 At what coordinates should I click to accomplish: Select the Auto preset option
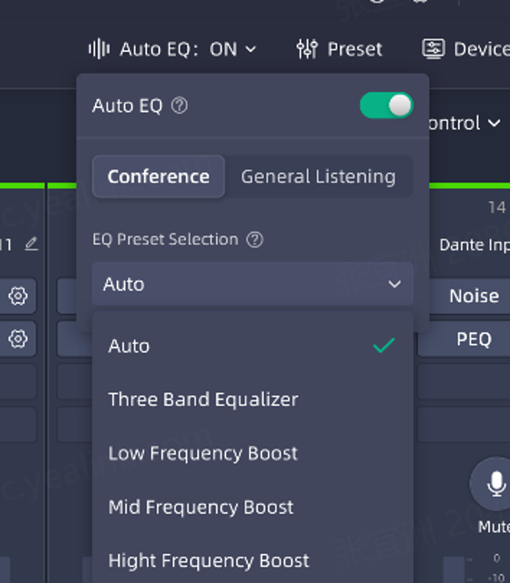click(x=252, y=346)
